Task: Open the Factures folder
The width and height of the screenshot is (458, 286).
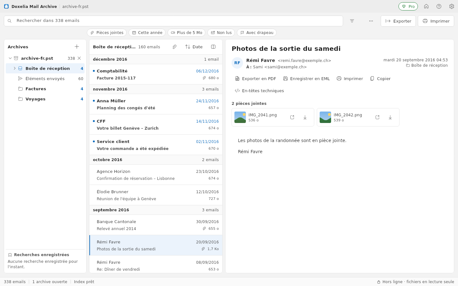Action: coord(45,89)
